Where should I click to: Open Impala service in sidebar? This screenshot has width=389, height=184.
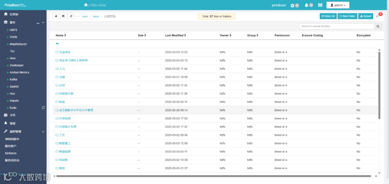pyautogui.click(x=14, y=101)
